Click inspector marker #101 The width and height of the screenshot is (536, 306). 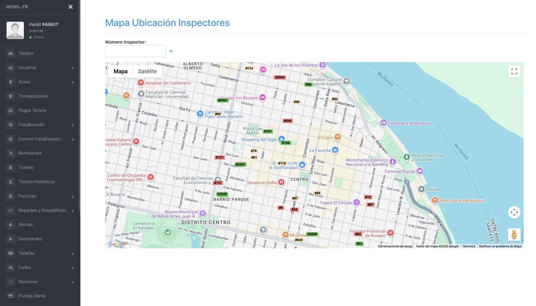[268, 131]
